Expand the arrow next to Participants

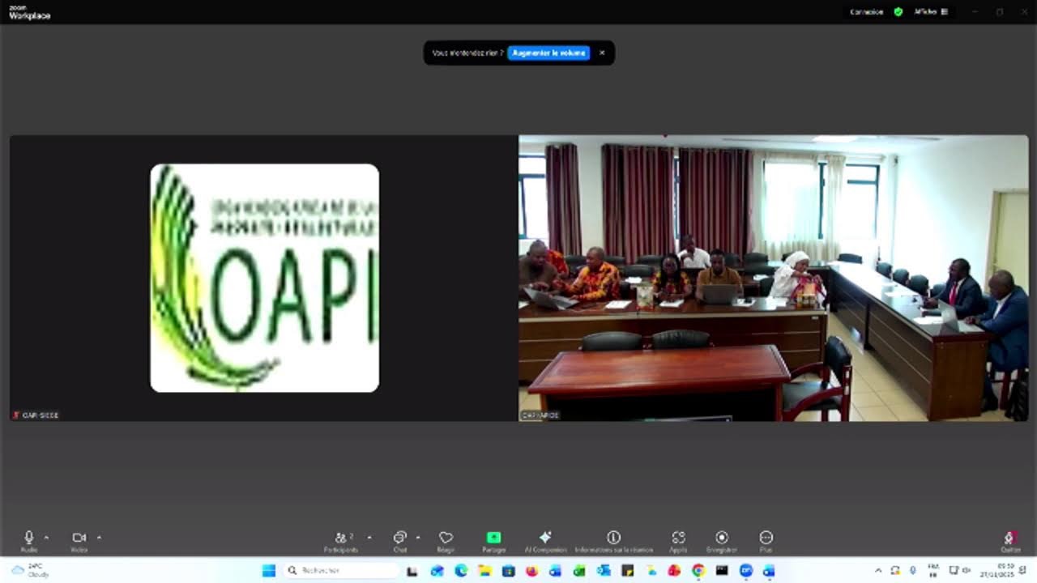369,538
